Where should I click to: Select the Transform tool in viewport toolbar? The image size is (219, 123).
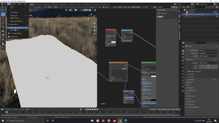pyautogui.click(x=3, y=35)
